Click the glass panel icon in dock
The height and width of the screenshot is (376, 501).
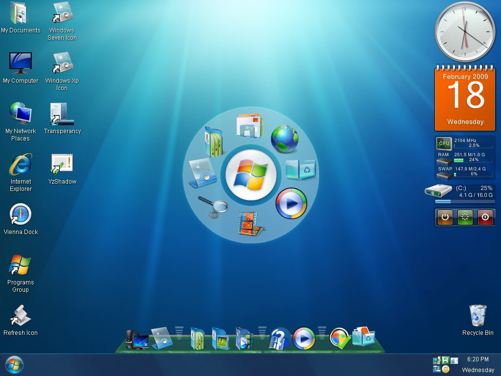(x=161, y=338)
